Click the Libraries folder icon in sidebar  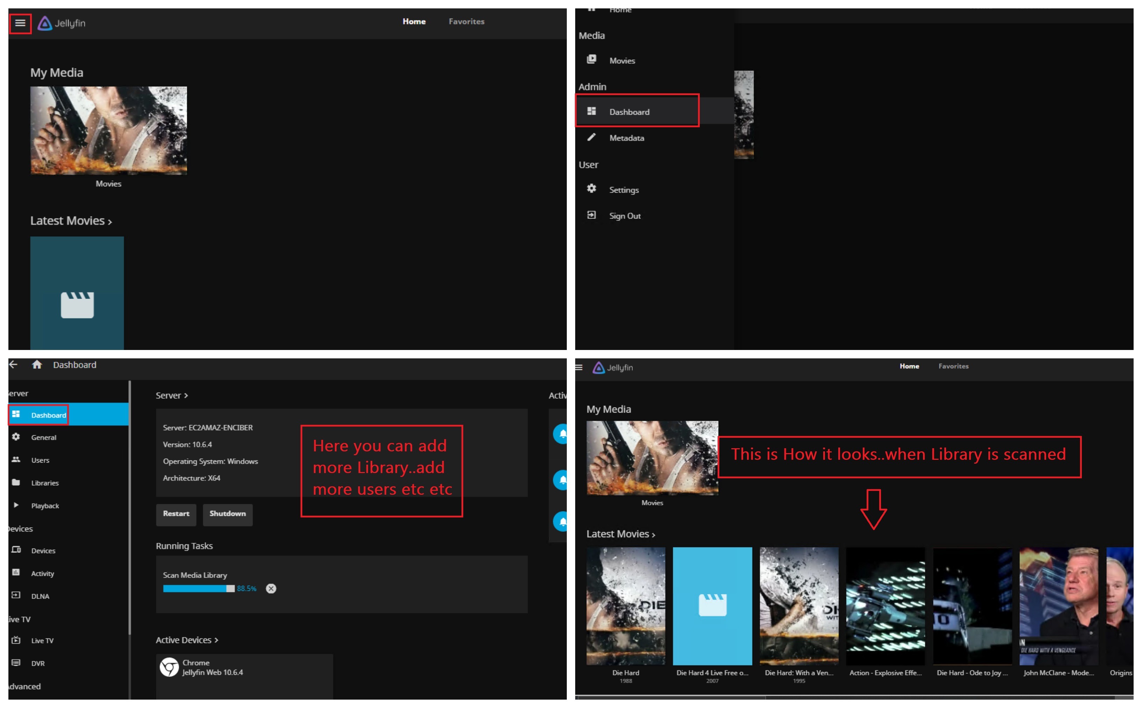[16, 482]
